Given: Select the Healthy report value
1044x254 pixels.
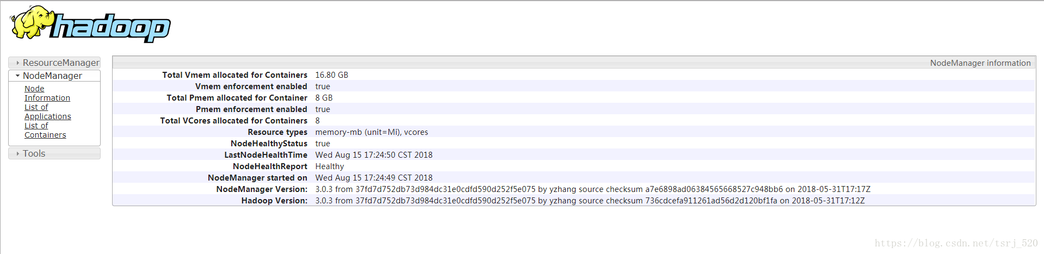Looking at the screenshot, I should tap(330, 166).
